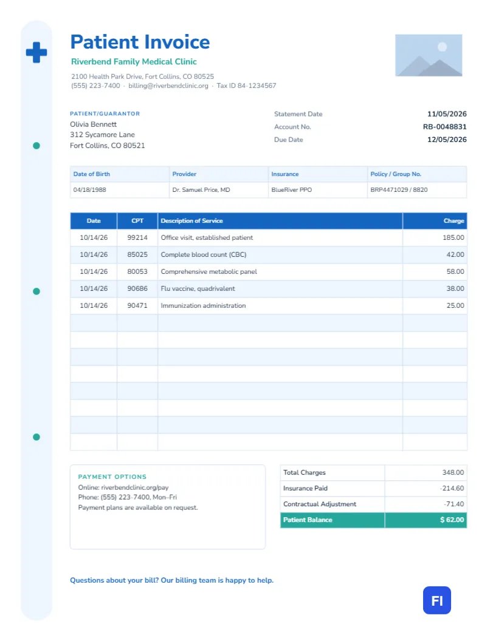Click Flu vaccine, quadrivalent description
Screen dimensions: 496x641
point(198,288)
